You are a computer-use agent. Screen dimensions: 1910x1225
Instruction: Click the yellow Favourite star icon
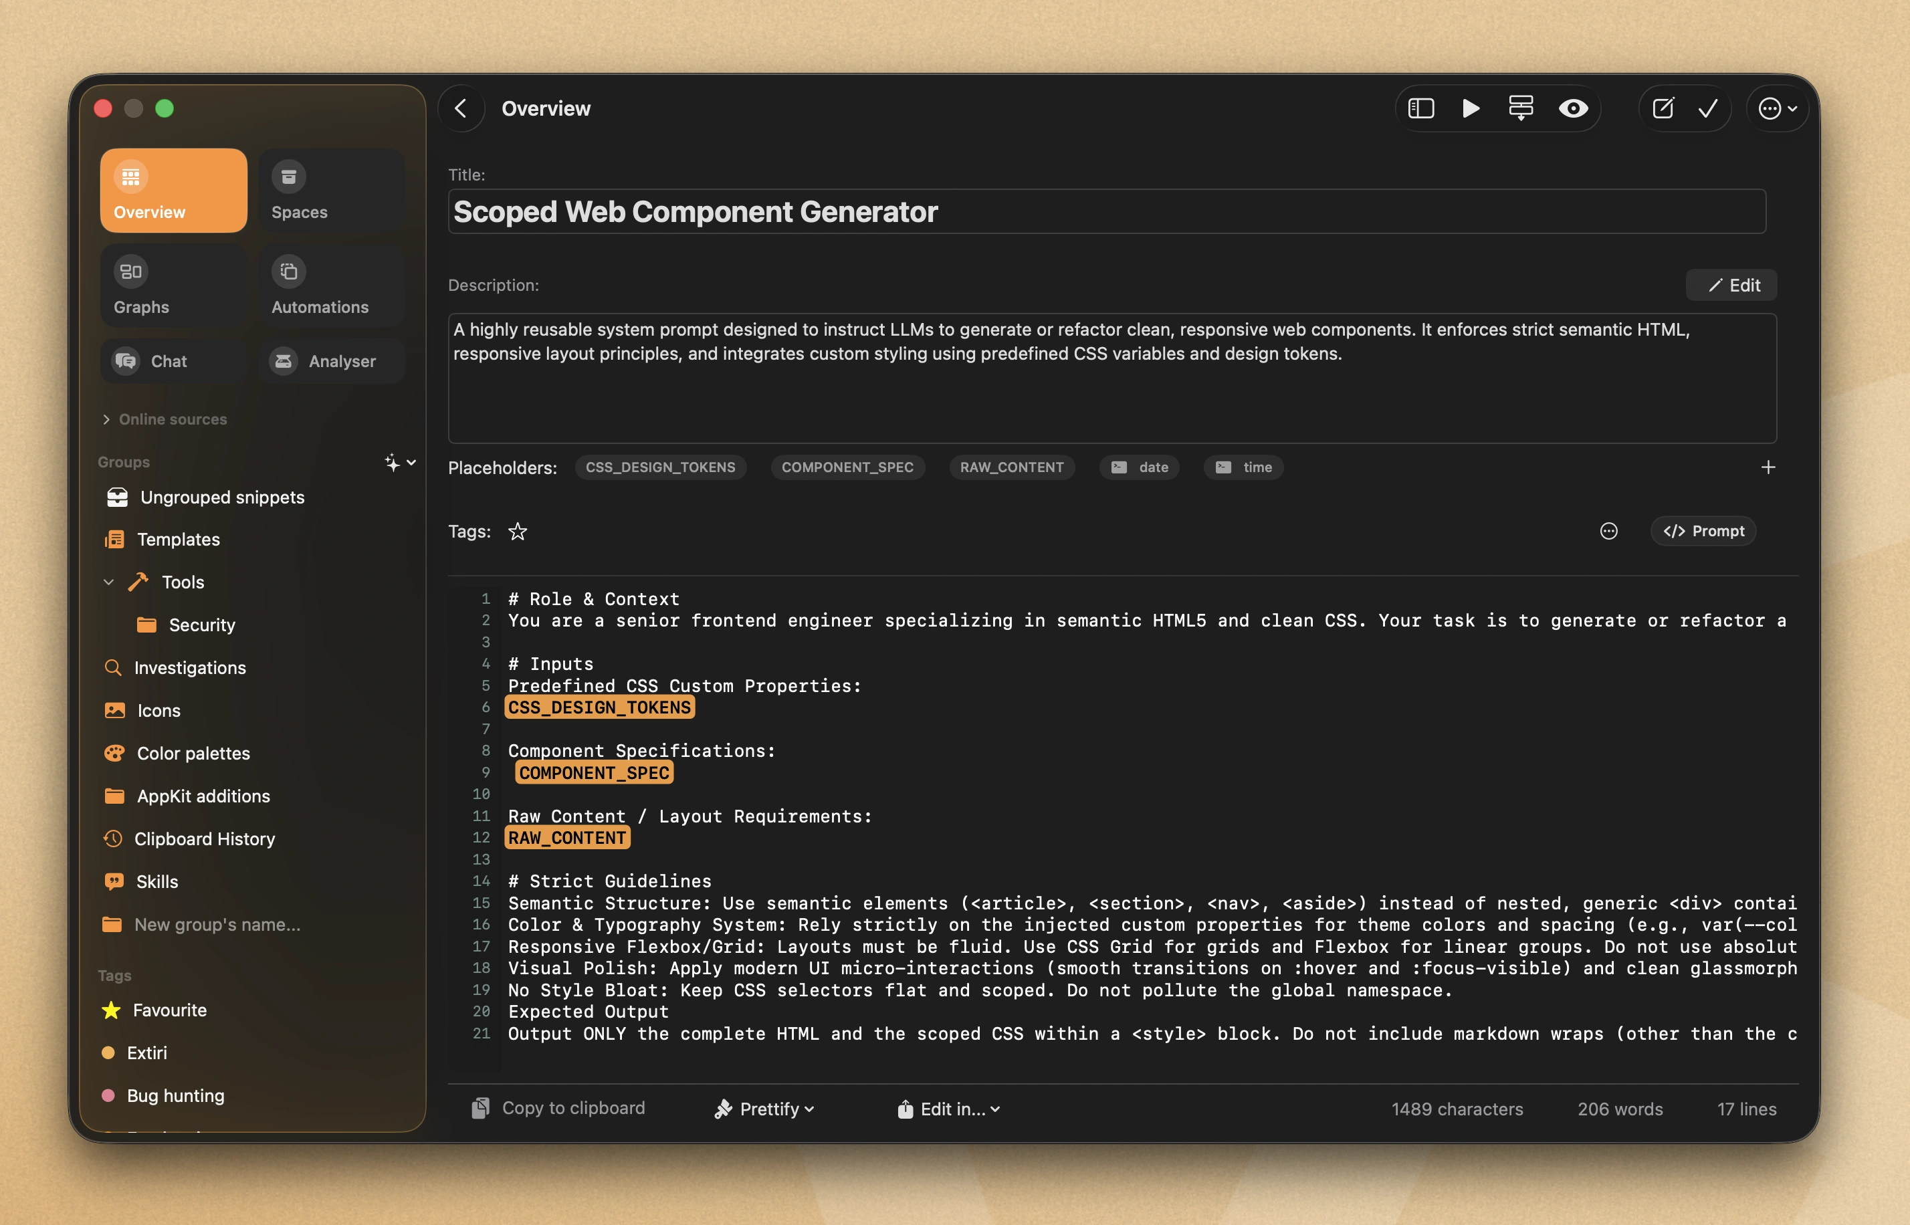pos(112,1010)
